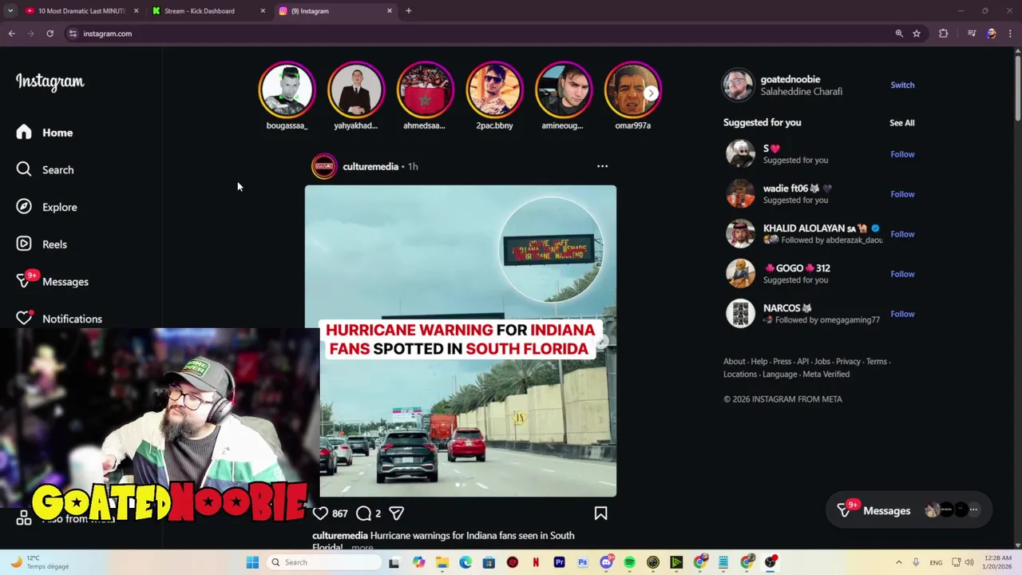1022x575 pixels.
Task: View ahmedsaa... story
Action: click(425, 89)
